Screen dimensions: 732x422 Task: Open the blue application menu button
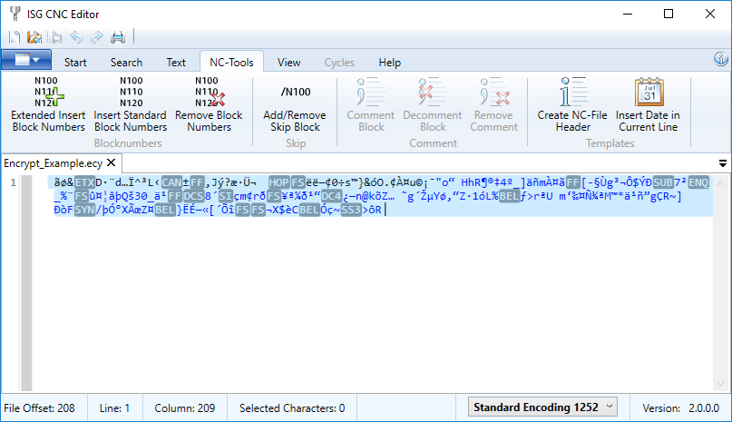coord(26,60)
